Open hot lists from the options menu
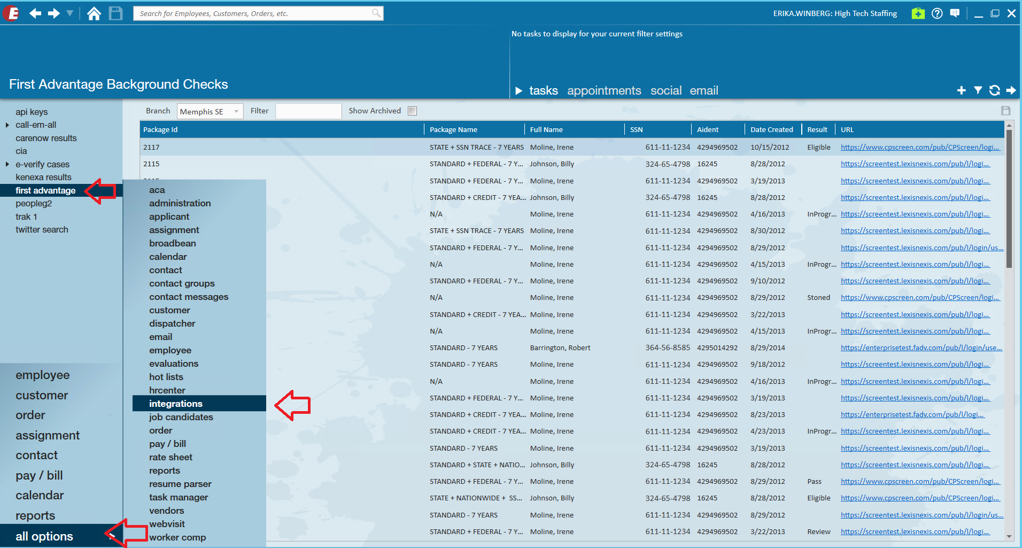1022x548 pixels. [x=166, y=377]
